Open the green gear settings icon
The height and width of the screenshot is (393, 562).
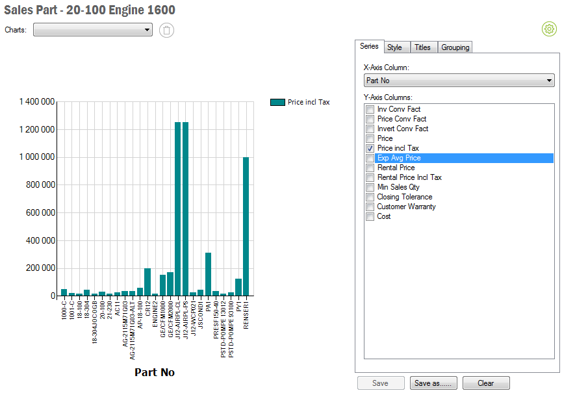coord(549,29)
